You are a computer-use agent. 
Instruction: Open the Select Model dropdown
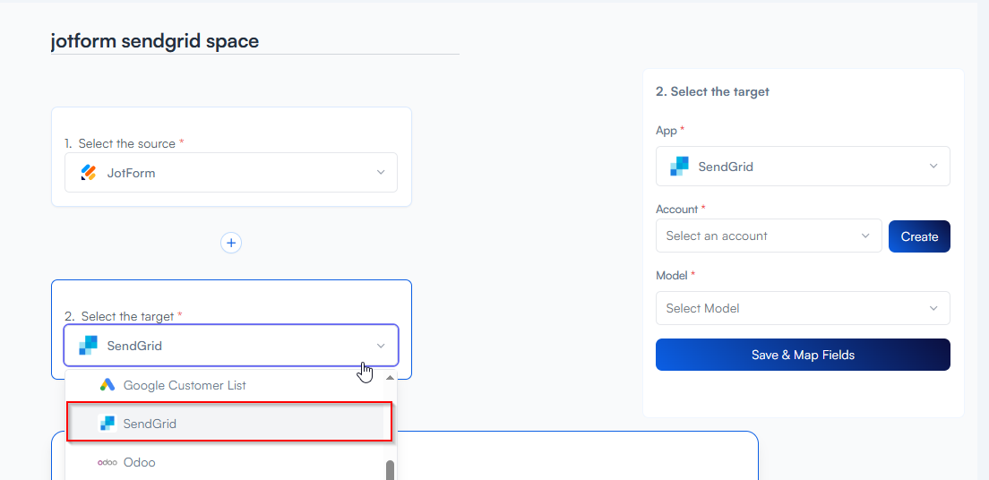point(803,308)
